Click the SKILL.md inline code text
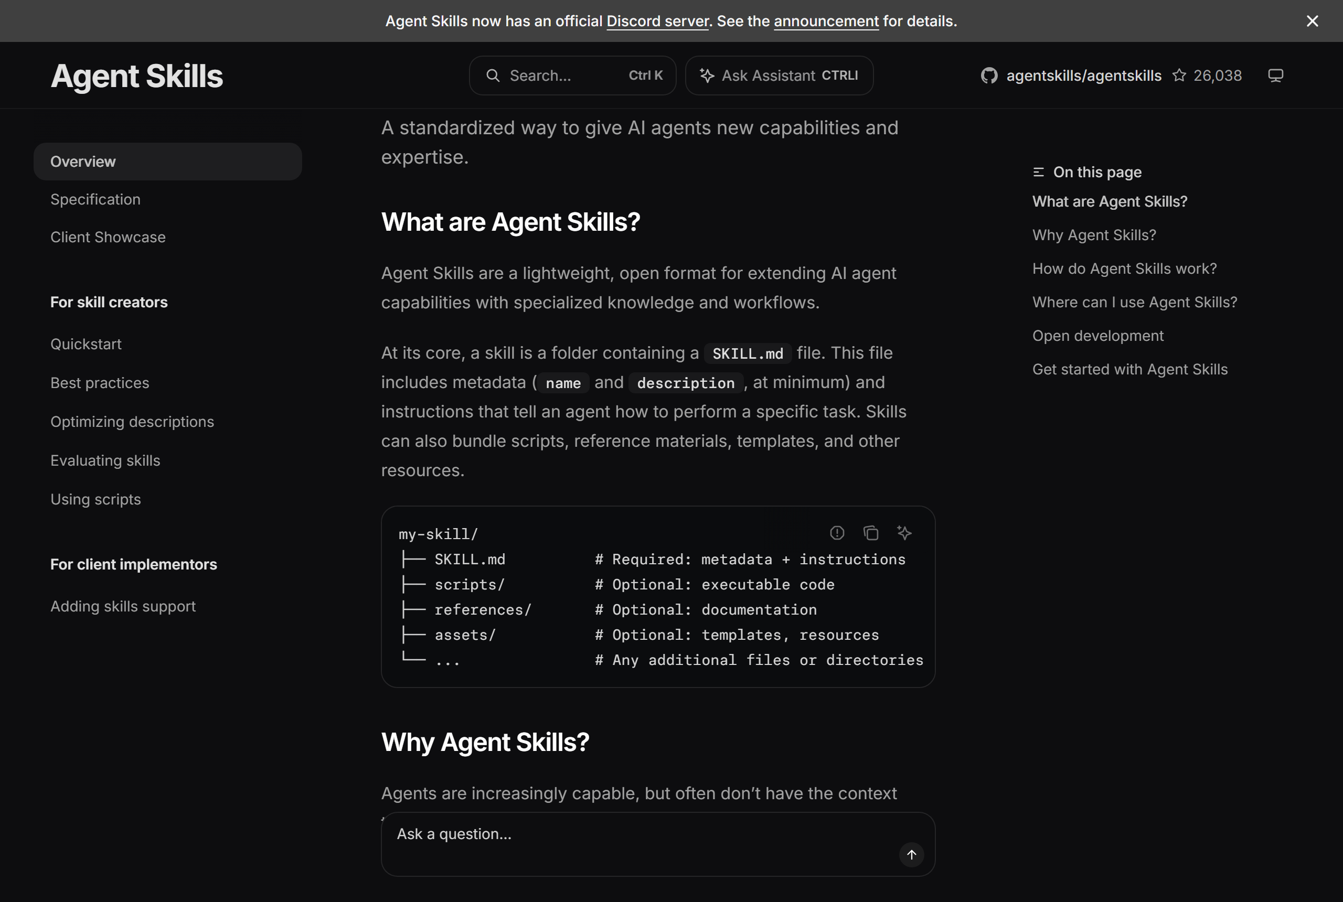This screenshot has width=1343, height=902. tap(748, 353)
